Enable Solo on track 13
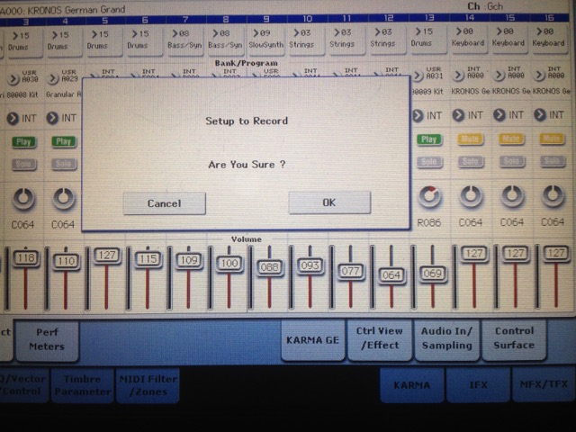576x432 pixels. click(429, 162)
